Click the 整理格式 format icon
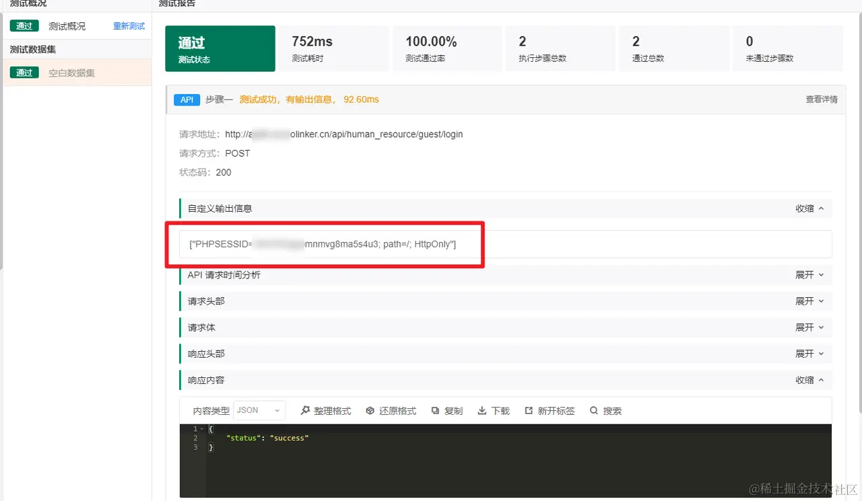This screenshot has height=501, width=862. [305, 410]
